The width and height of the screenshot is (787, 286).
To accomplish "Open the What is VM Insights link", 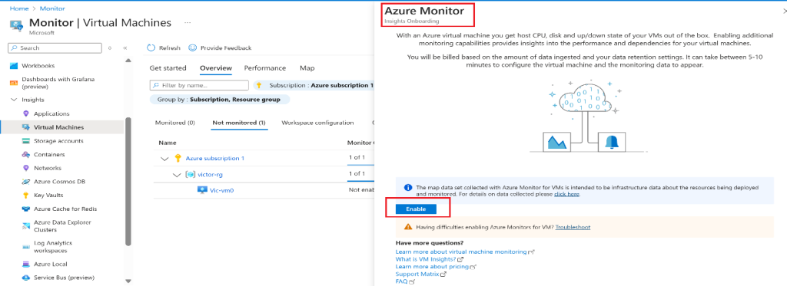I will point(426,259).
